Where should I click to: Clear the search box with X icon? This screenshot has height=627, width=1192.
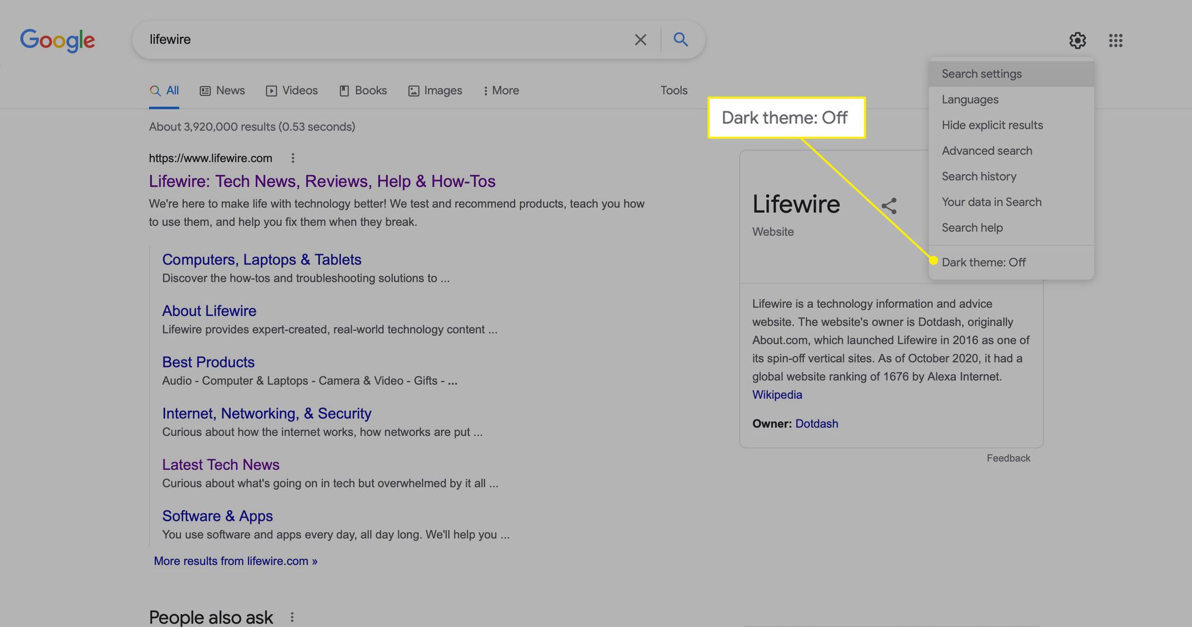(641, 40)
